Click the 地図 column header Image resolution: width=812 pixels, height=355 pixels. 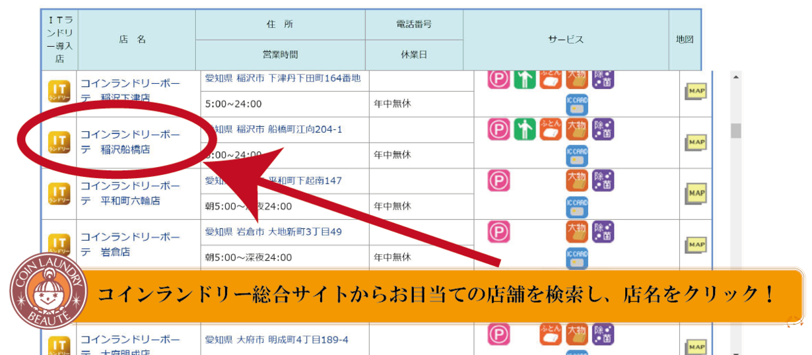(685, 40)
